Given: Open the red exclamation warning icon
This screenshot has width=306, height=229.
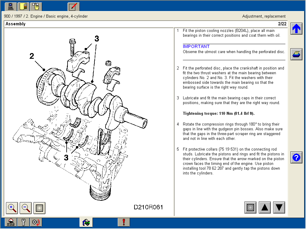Looking at the screenshot, I should click(124, 222).
